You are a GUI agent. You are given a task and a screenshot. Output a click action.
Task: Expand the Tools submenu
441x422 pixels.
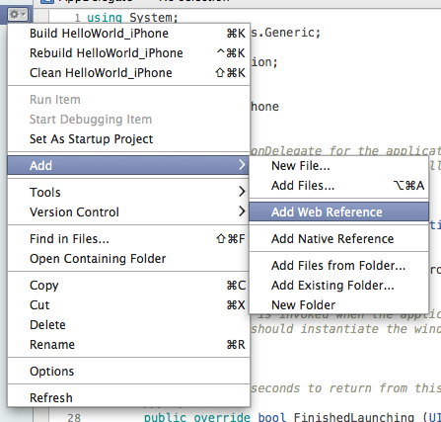(x=128, y=193)
